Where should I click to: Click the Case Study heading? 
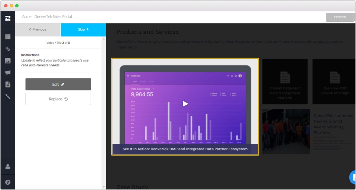pos(132,187)
